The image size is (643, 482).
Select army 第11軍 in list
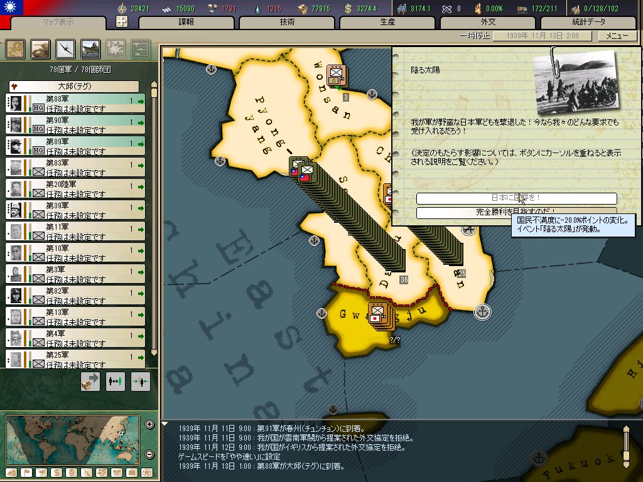click(75, 231)
